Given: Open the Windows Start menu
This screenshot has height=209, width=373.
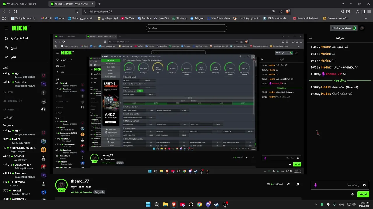Looking at the screenshot, I should tap(148, 204).
